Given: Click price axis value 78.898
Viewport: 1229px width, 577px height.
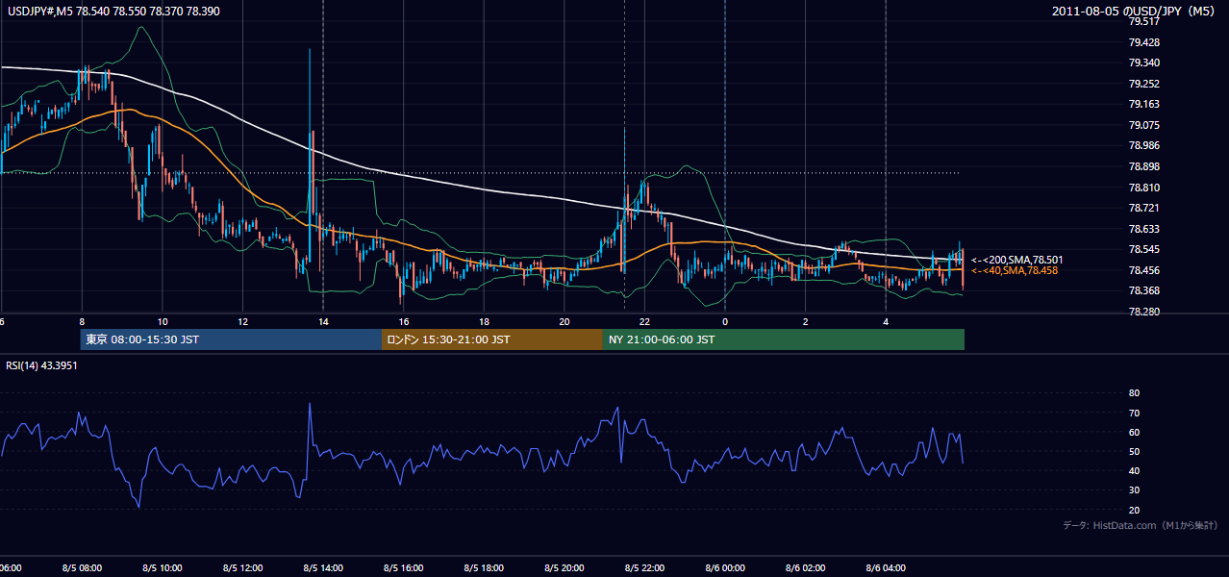Looking at the screenshot, I should [1143, 166].
